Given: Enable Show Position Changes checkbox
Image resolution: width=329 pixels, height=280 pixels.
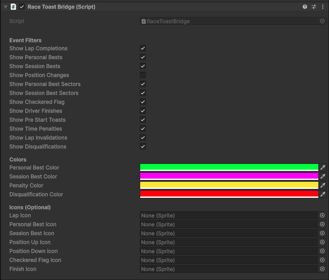Looking at the screenshot, I should pyautogui.click(x=143, y=75).
